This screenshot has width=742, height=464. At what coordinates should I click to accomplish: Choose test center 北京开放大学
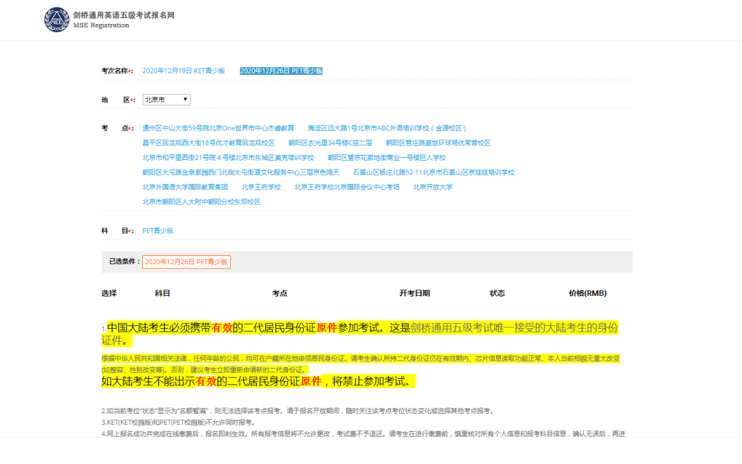(433, 187)
